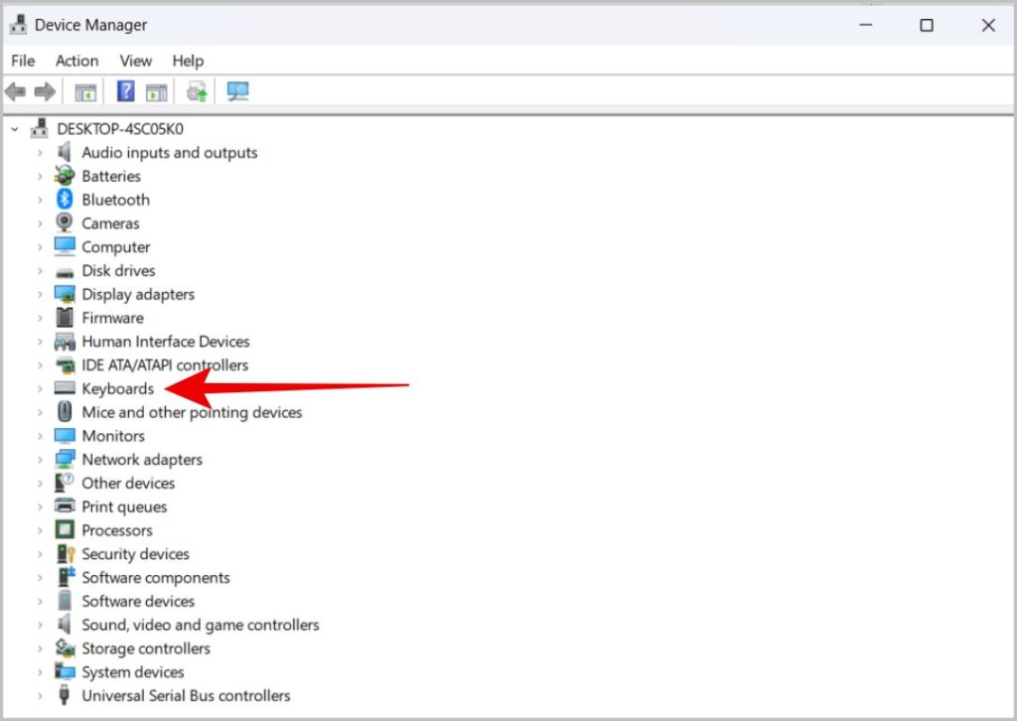
Task: Click the Cameras webcam icon
Action: 65,222
